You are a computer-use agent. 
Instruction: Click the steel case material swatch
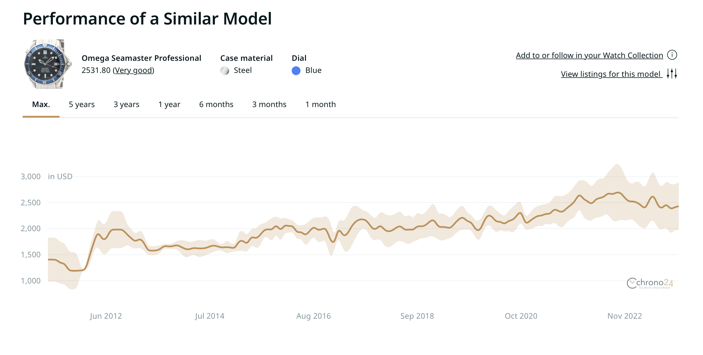pyautogui.click(x=225, y=71)
